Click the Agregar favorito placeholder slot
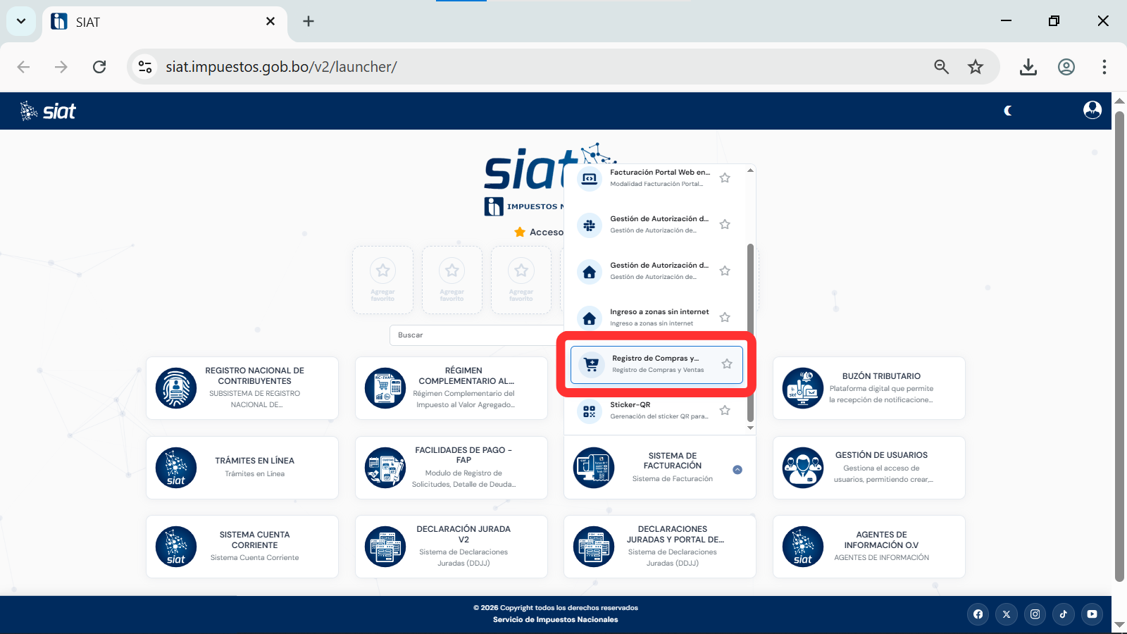The width and height of the screenshot is (1127, 634). tap(382, 280)
